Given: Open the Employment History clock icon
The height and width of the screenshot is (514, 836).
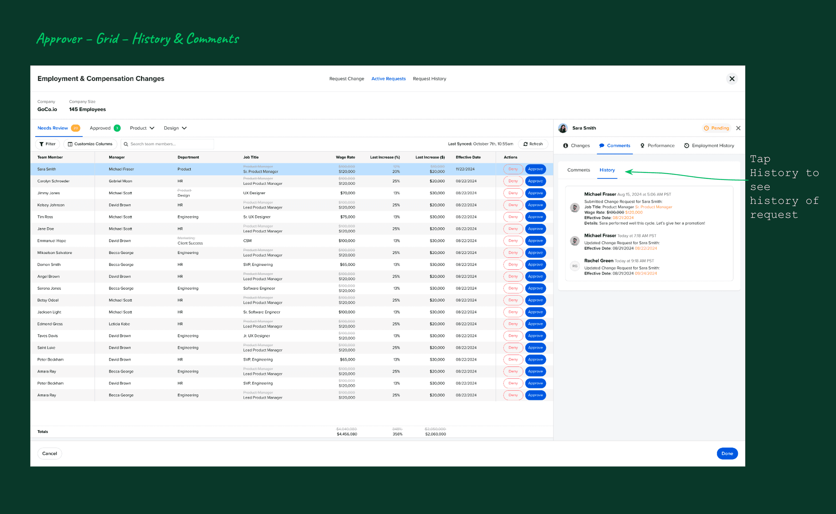Looking at the screenshot, I should (686, 146).
